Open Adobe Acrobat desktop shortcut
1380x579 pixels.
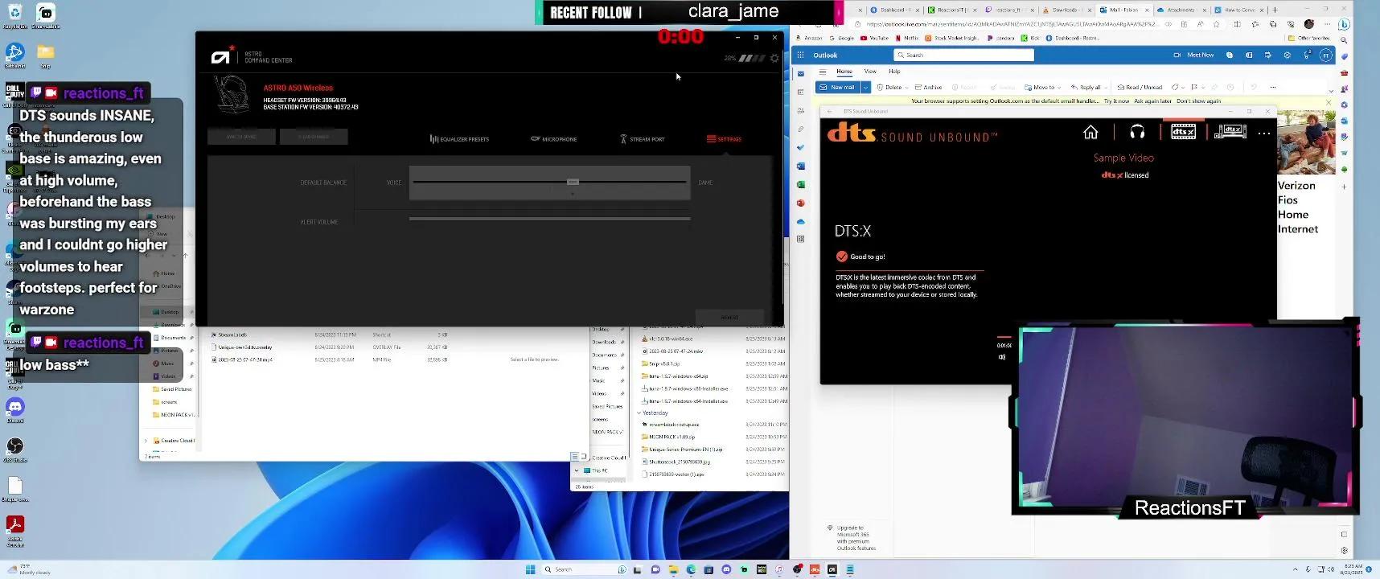click(x=14, y=528)
